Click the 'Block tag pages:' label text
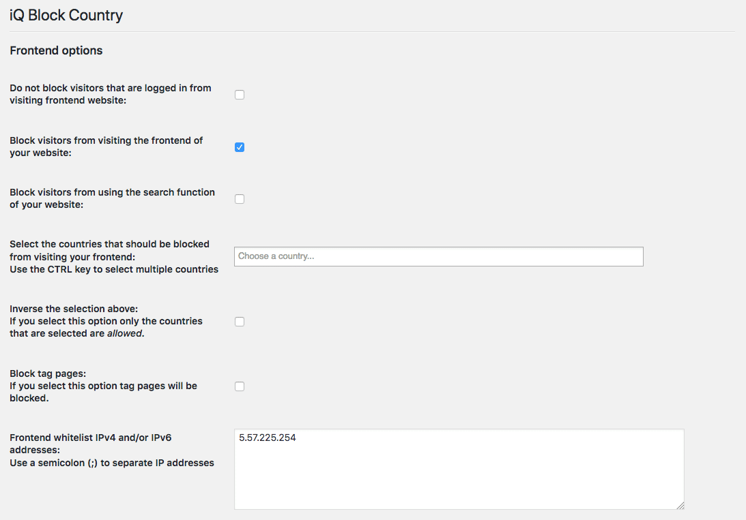The height and width of the screenshot is (520, 746). point(48,373)
